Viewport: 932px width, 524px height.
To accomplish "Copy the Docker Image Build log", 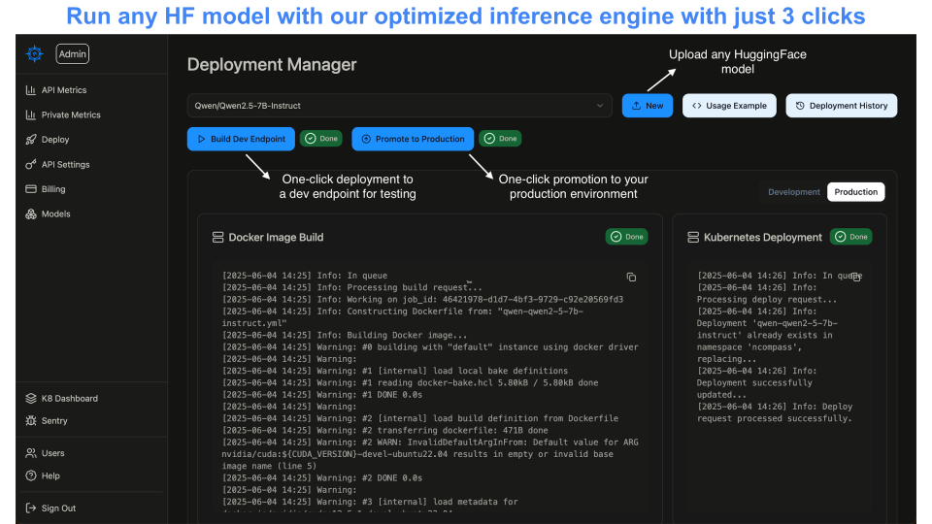I will [x=631, y=278].
